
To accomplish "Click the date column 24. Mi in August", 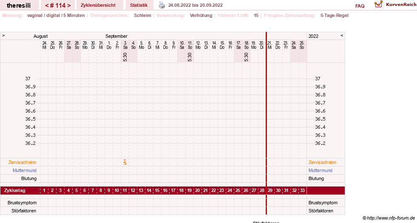I will (44, 45).
